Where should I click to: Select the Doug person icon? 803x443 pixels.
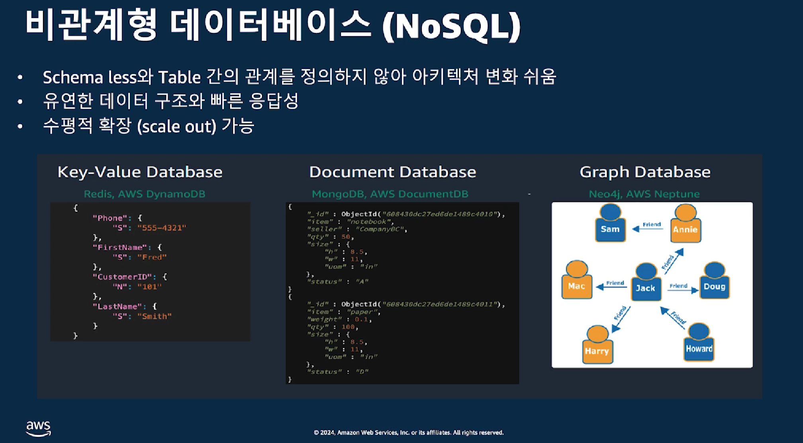tap(715, 280)
